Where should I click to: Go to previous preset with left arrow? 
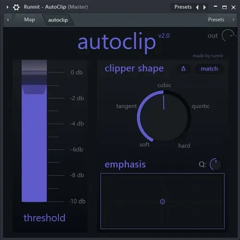coord(197,7)
